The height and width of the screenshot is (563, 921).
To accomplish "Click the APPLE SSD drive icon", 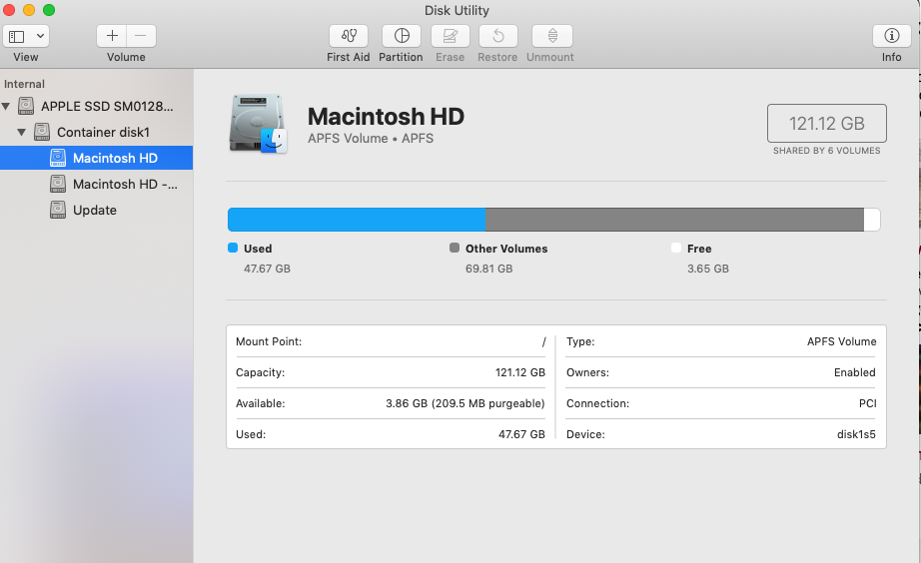I will [x=26, y=106].
